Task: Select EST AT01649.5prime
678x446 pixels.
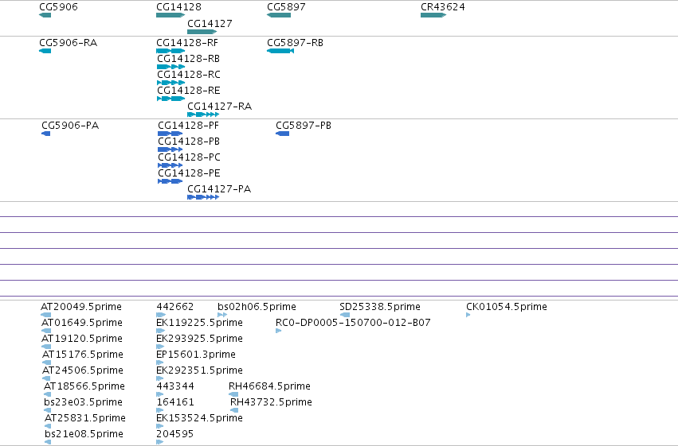Action: (46, 331)
